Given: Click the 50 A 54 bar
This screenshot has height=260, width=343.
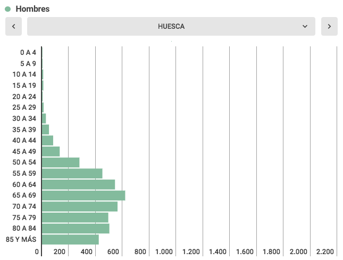Looking at the screenshot, I should pyautogui.click(x=60, y=162).
